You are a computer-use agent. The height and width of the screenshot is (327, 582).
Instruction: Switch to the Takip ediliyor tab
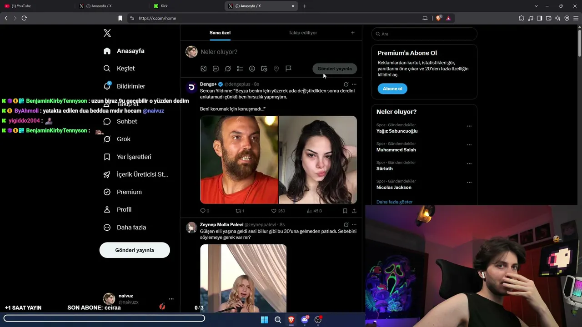(303, 33)
